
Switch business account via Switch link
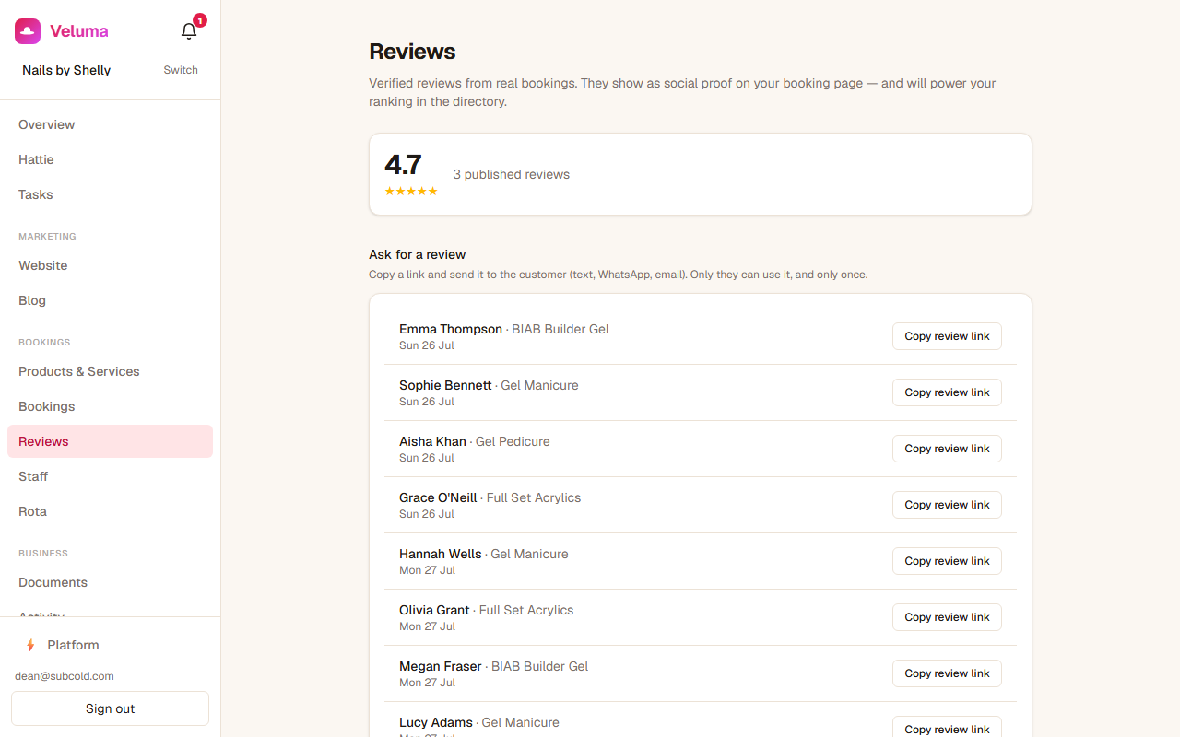click(181, 70)
